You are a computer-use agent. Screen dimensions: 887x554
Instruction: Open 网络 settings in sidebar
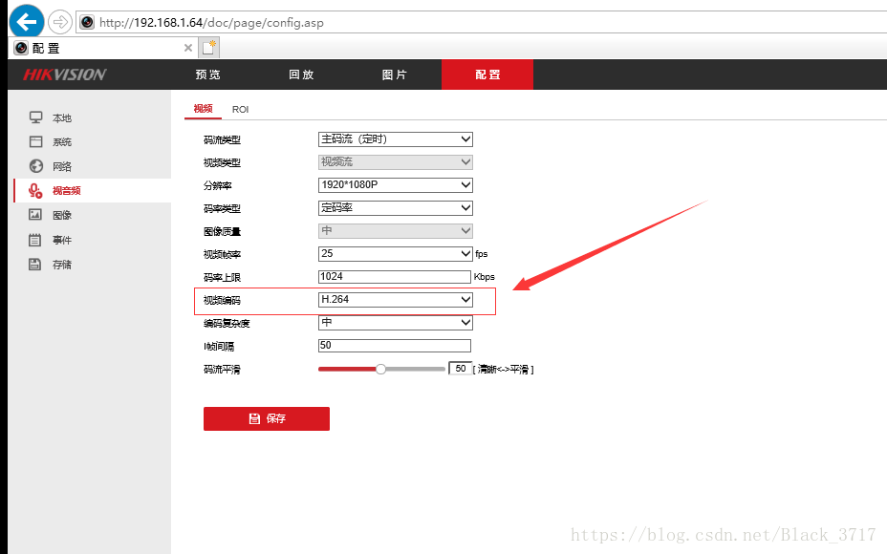[x=62, y=167]
